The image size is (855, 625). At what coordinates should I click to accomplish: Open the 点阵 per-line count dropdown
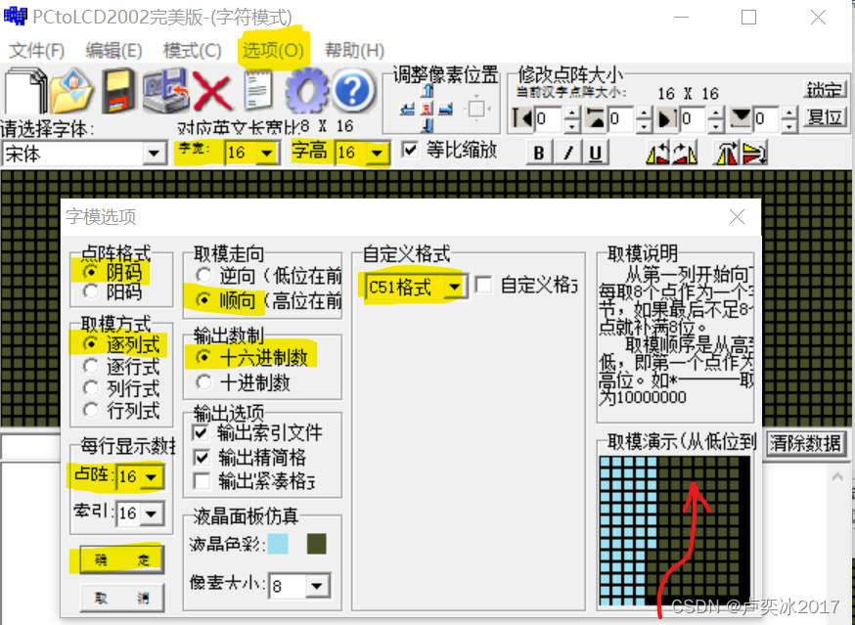pos(152,477)
